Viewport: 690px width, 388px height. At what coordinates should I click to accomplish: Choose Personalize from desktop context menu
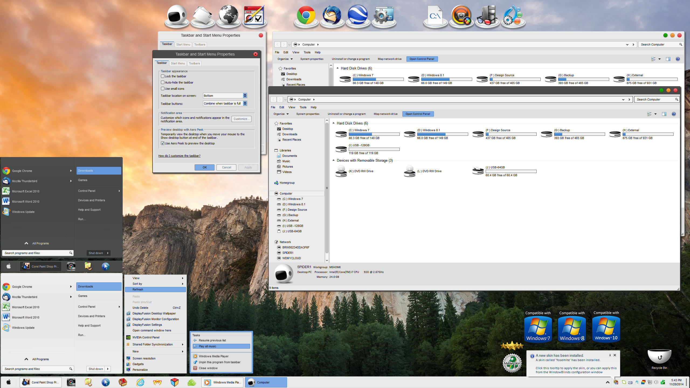[155, 370]
